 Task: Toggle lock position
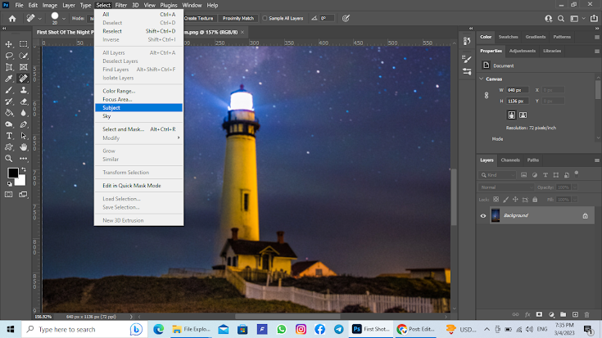coord(515,200)
